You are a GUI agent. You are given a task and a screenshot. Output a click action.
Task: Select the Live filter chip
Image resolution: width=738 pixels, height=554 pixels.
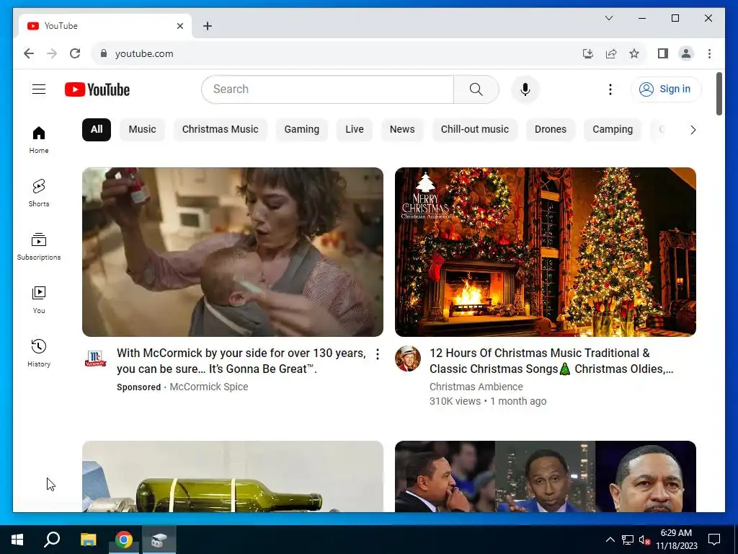pyautogui.click(x=355, y=130)
